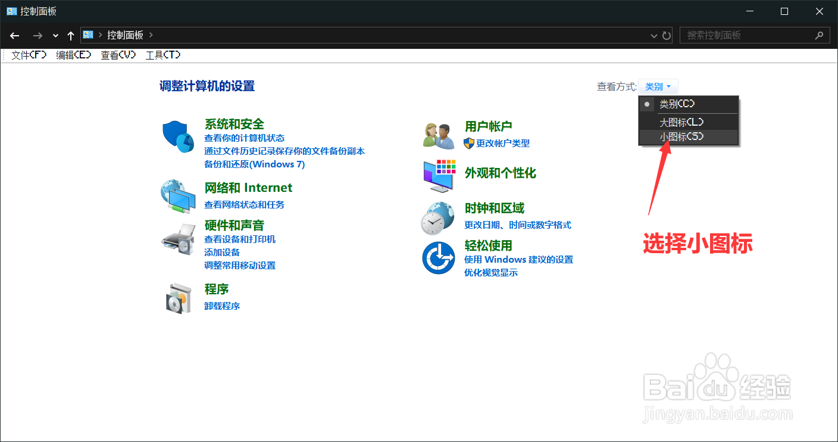Click the Control Panel icon in address bar
The width and height of the screenshot is (838, 442).
click(x=88, y=35)
